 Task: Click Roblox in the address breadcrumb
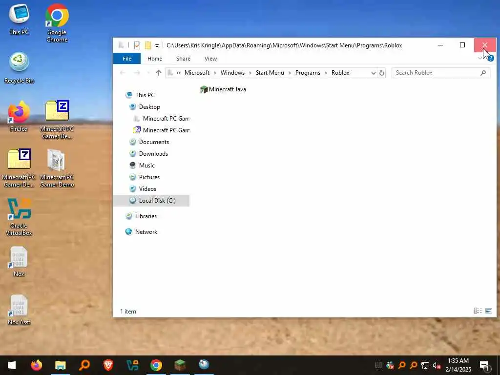click(x=340, y=73)
